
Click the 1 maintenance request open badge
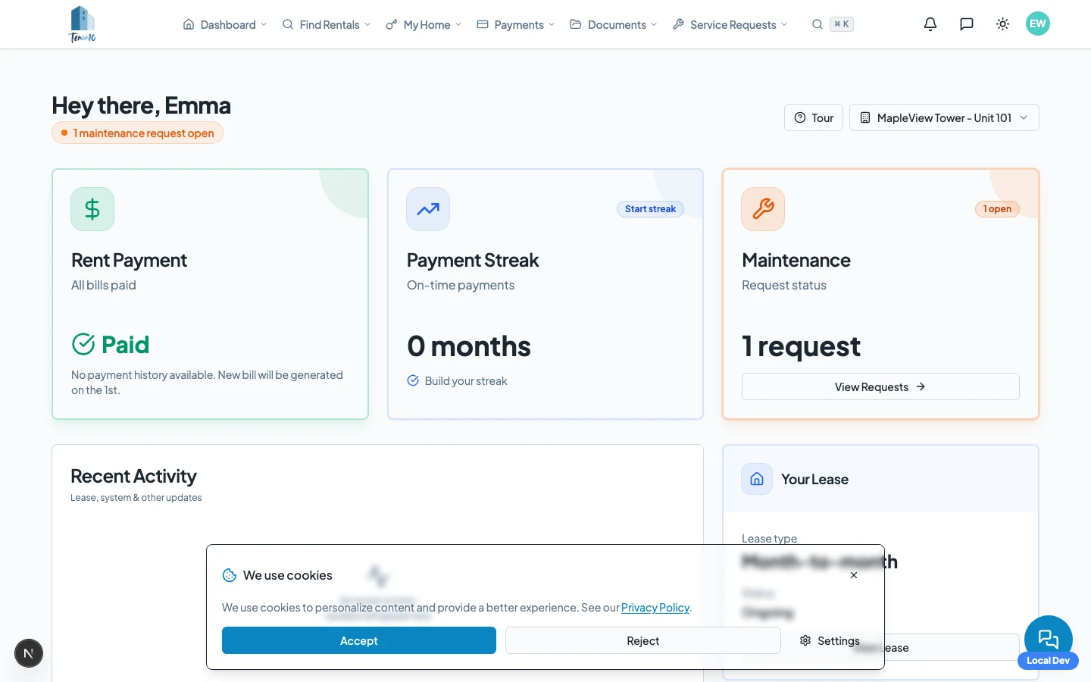(137, 133)
